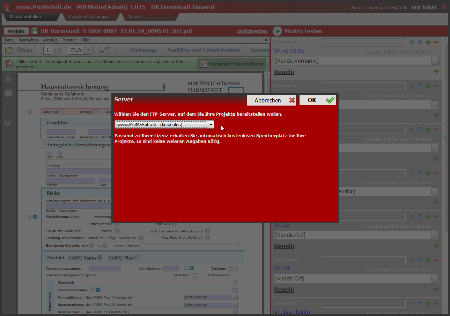
Task: Select normal Ziegel, Schiefer Dachung radio
Action: [x=141, y=238]
